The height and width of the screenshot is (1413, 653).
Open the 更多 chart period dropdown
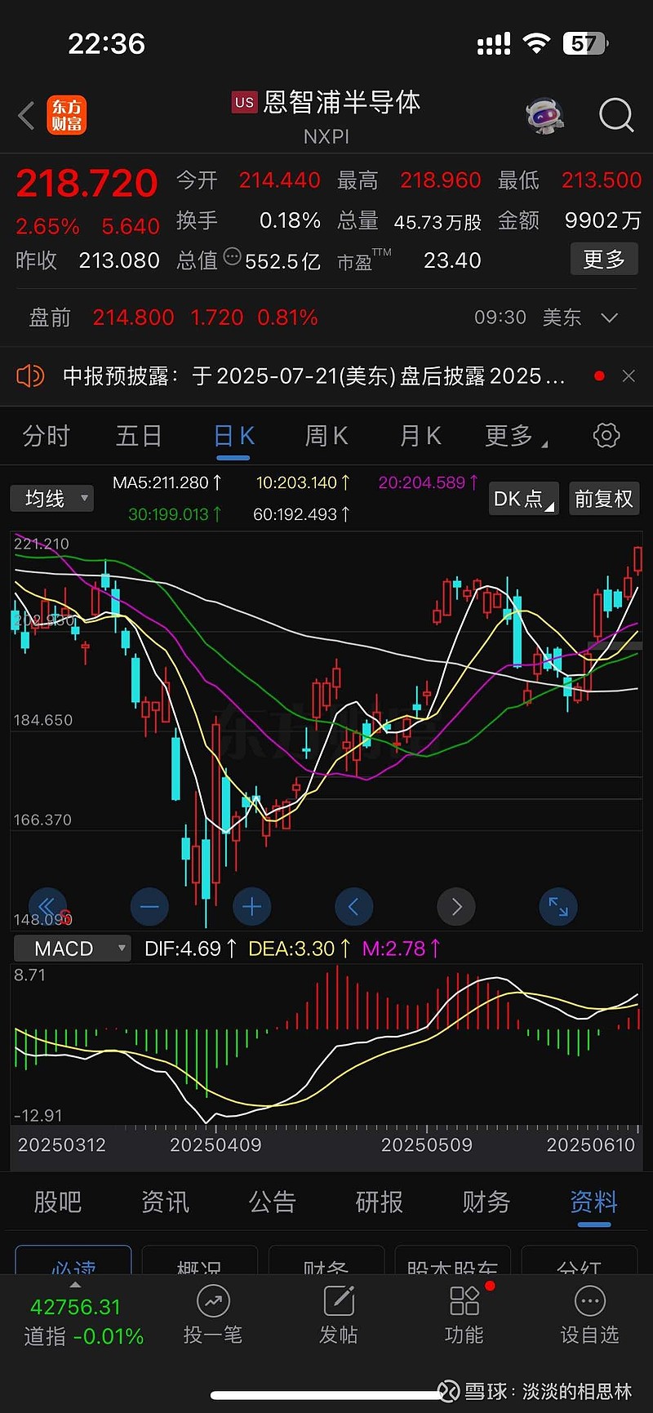click(x=516, y=436)
